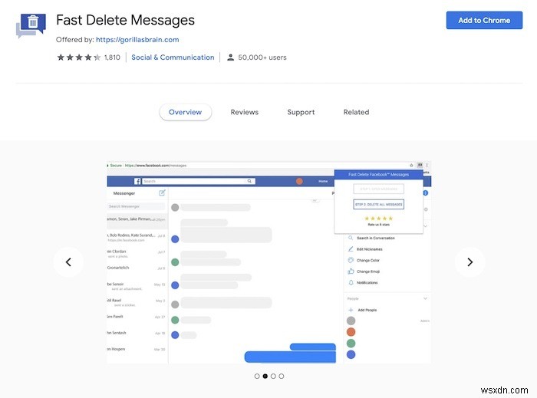Click the Home link in Facebook bar
The image size is (537, 398).
(323, 181)
